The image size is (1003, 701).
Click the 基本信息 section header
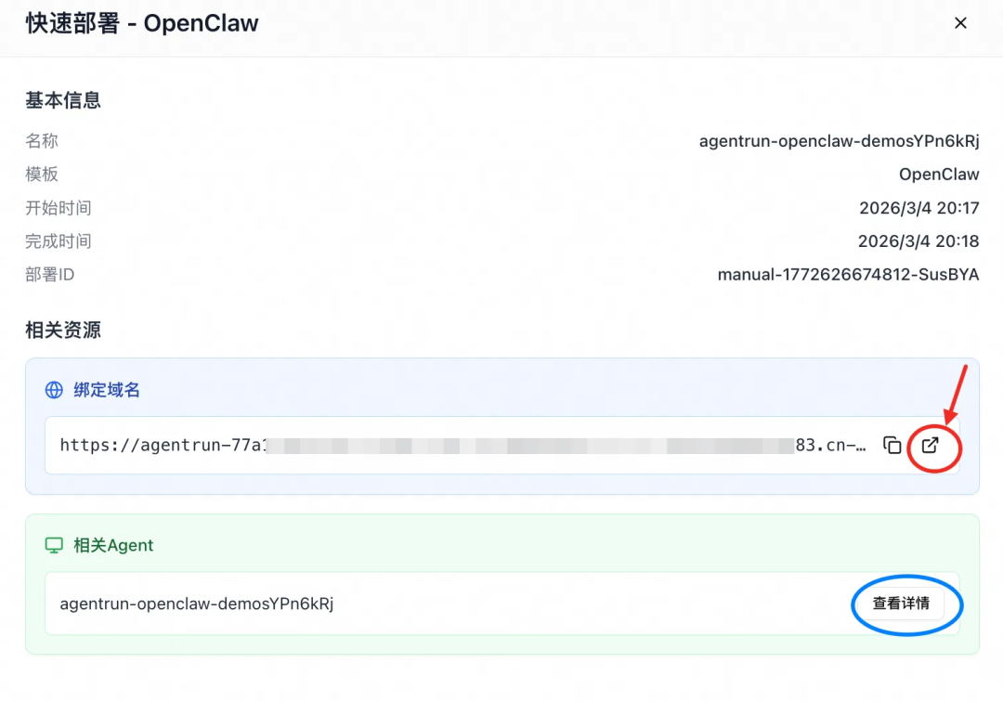point(62,100)
